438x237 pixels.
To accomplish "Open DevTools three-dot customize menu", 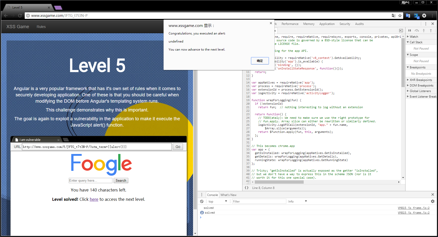I will tap(426, 24).
